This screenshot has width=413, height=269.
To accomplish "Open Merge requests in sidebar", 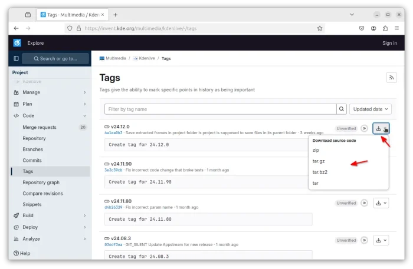I will [x=40, y=127].
